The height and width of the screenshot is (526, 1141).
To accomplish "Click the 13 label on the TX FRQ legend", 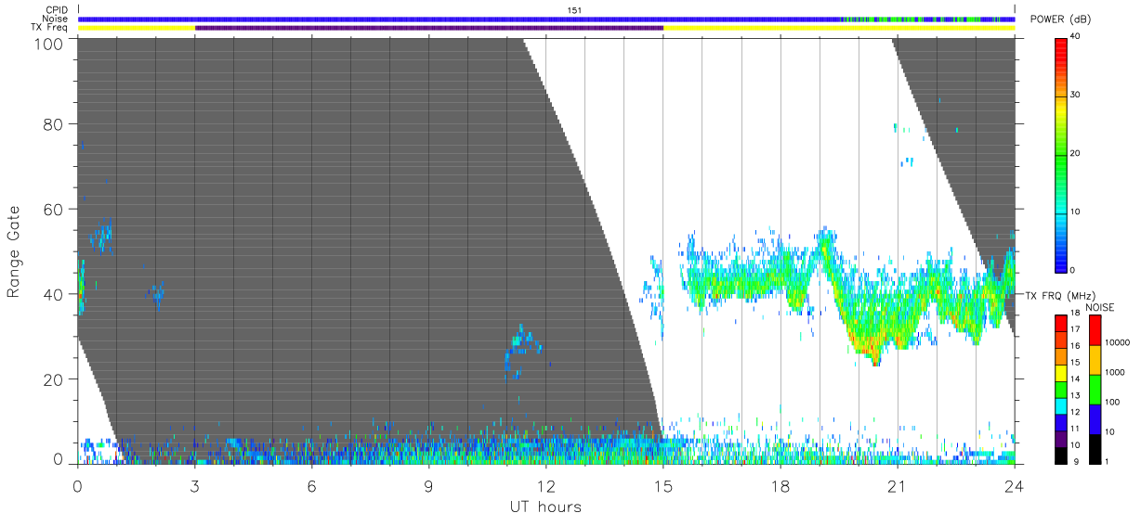I will [x=1075, y=396].
